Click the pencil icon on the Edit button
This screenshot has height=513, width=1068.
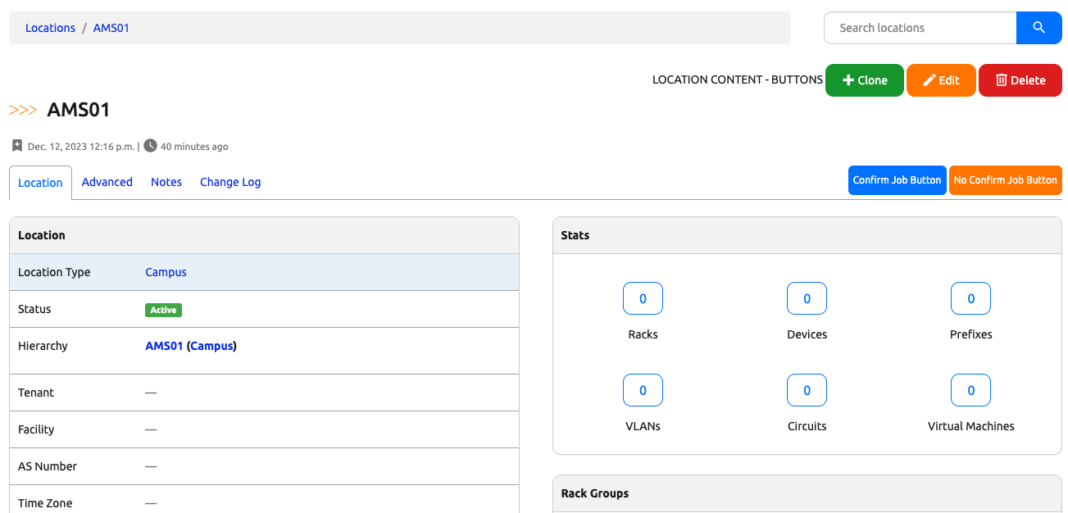point(929,80)
